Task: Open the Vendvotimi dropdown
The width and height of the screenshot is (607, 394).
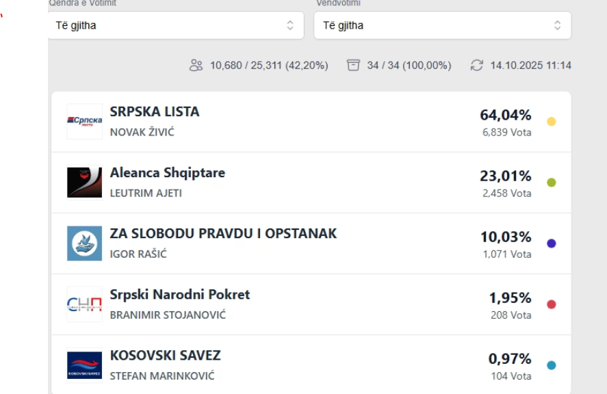Action: coord(441,25)
